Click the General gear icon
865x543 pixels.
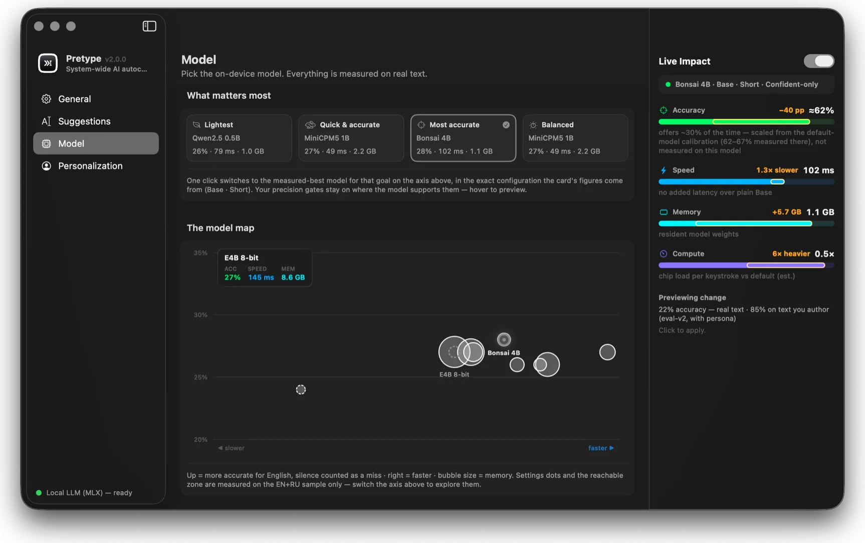point(46,99)
